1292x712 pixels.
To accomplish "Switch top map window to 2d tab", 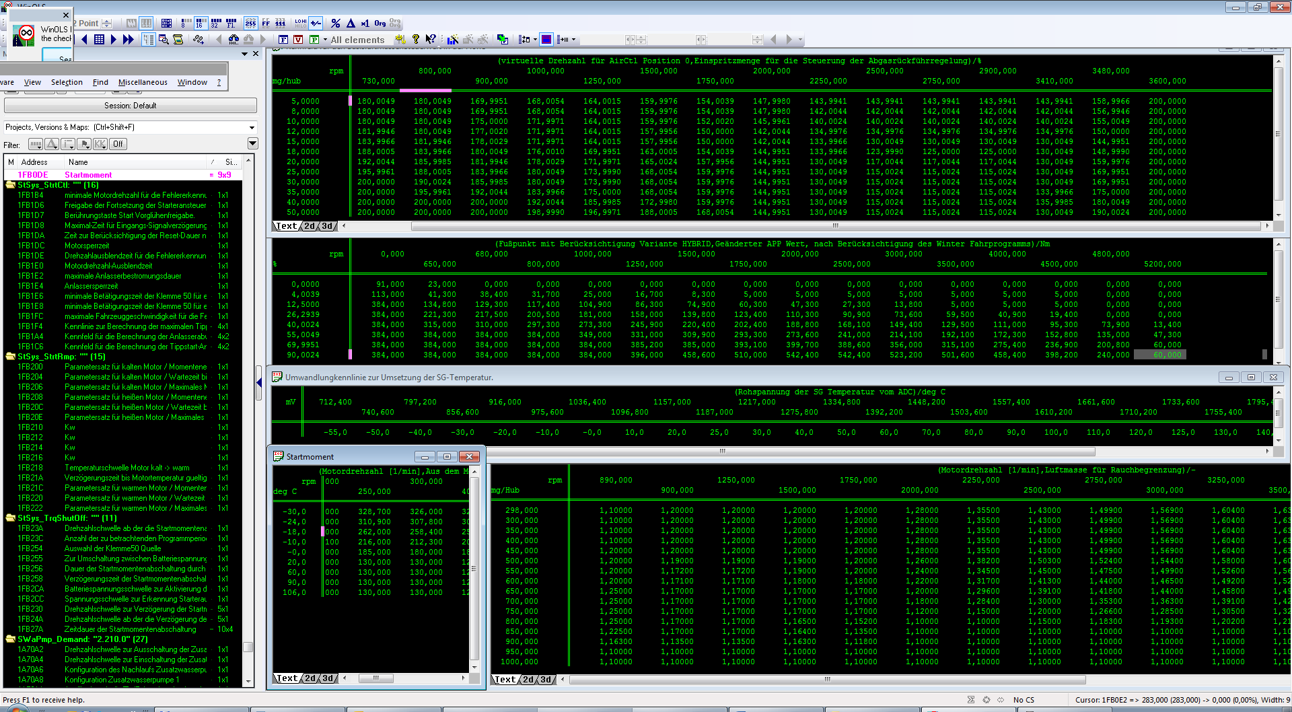I will (x=310, y=226).
